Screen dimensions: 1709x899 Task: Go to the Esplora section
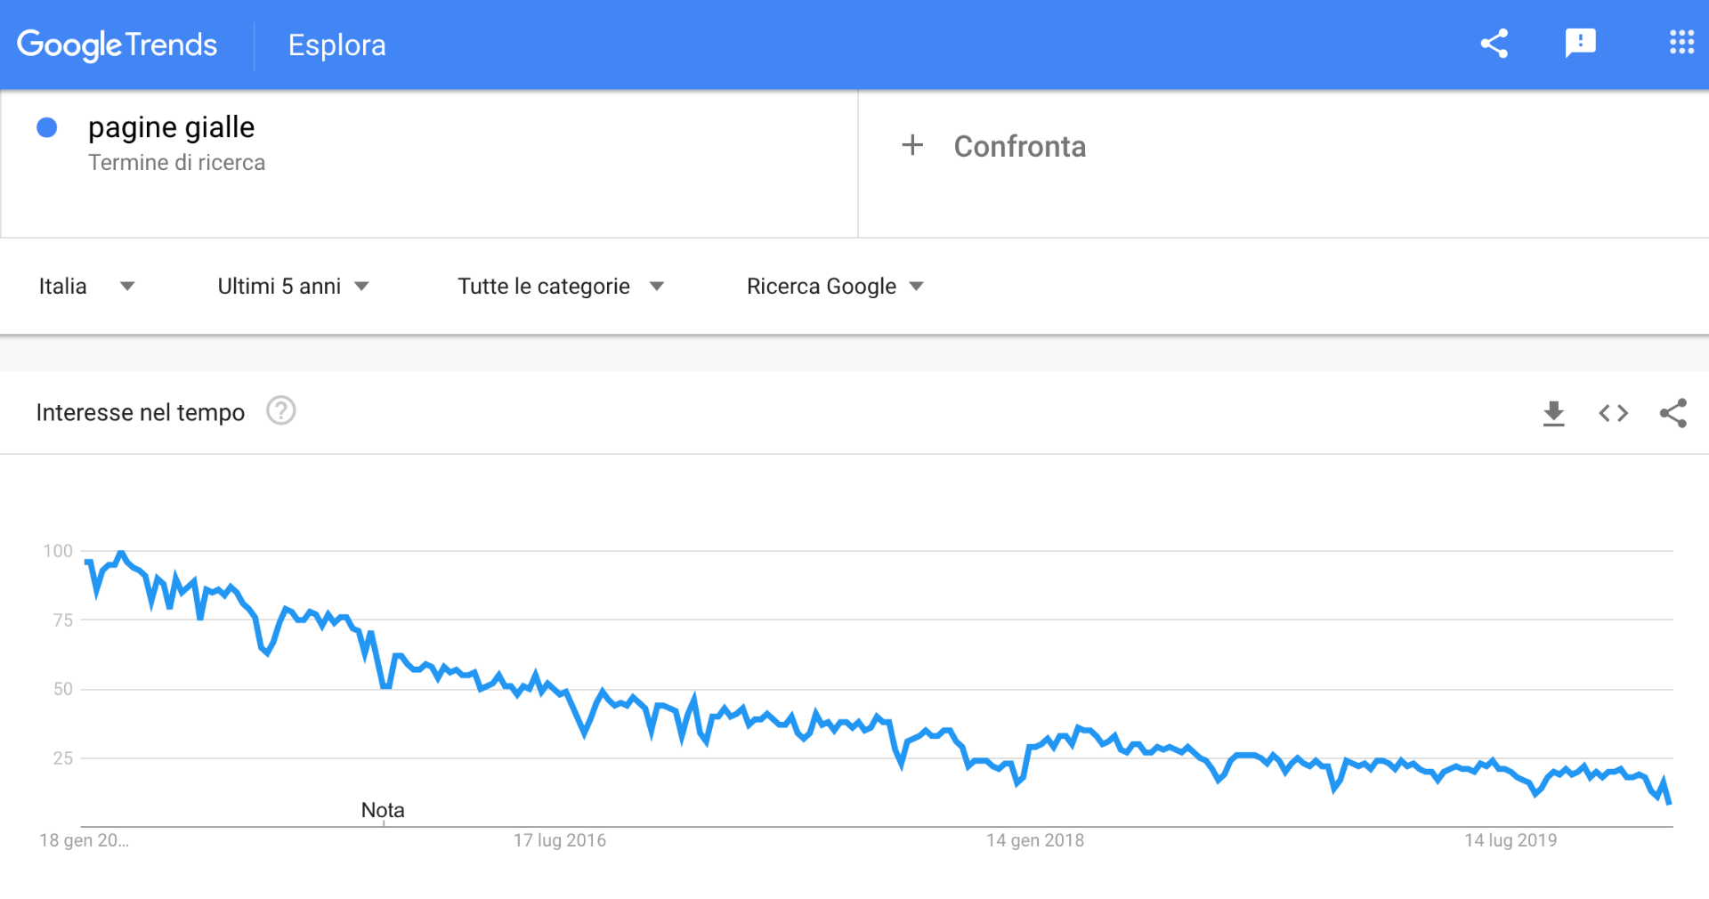(336, 45)
